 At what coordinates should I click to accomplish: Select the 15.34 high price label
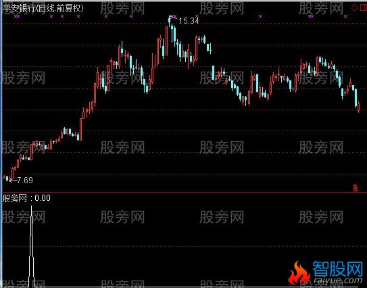click(x=189, y=21)
